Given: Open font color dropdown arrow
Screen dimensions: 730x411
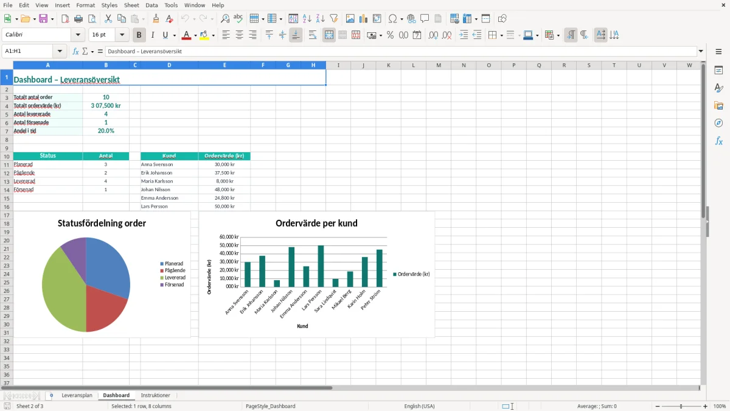Looking at the screenshot, I should point(195,35).
